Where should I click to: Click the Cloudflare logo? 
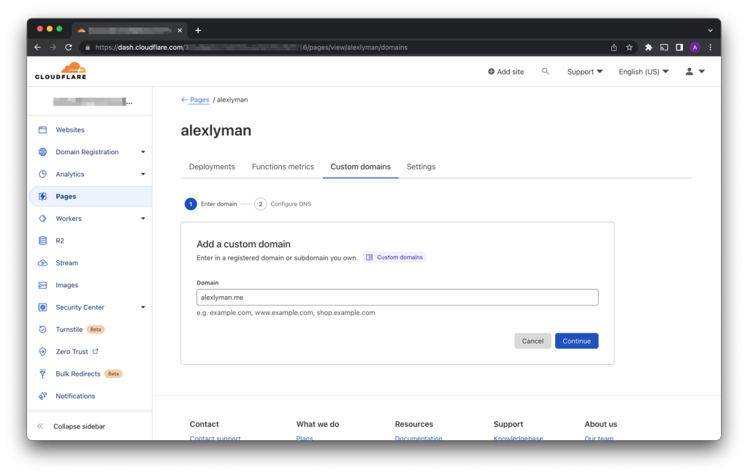click(x=60, y=71)
